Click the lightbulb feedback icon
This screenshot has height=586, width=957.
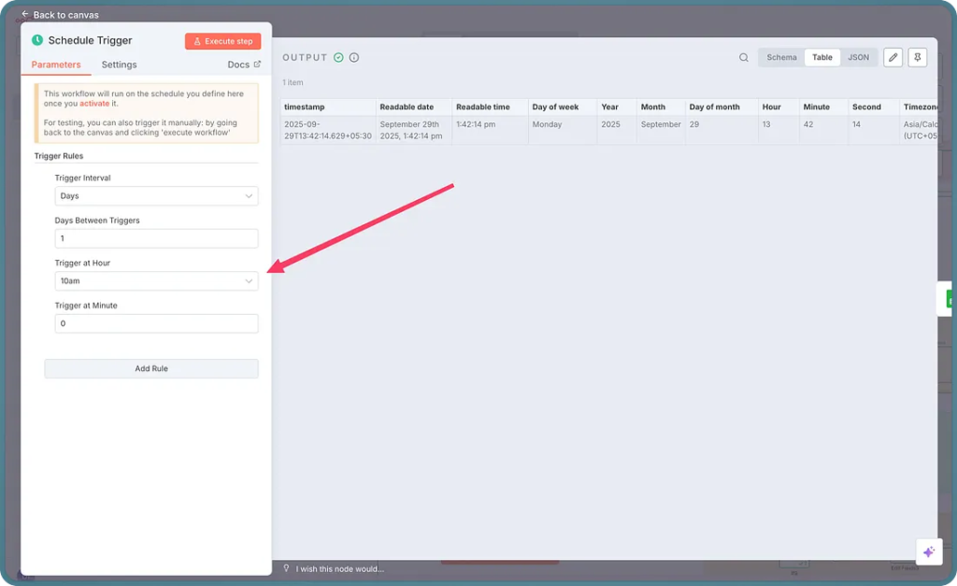[287, 568]
